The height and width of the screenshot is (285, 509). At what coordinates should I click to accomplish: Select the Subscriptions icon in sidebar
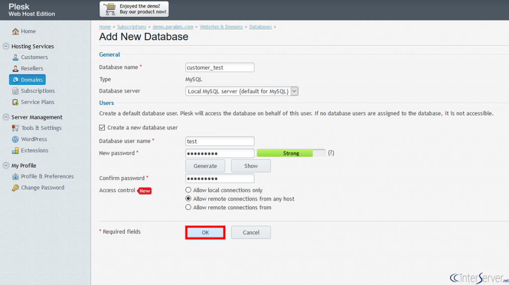pos(16,91)
